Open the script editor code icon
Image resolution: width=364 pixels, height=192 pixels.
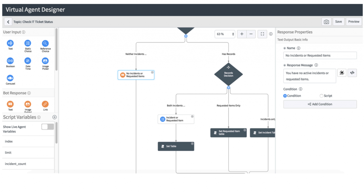[352, 73]
